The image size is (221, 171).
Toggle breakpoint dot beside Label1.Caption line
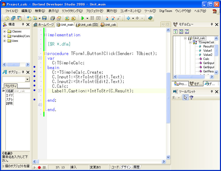34,90
